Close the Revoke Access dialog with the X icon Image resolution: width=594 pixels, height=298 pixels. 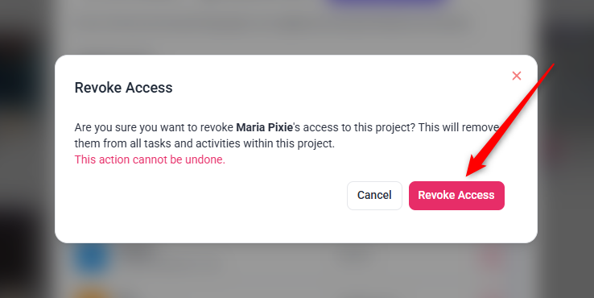pyautogui.click(x=517, y=76)
